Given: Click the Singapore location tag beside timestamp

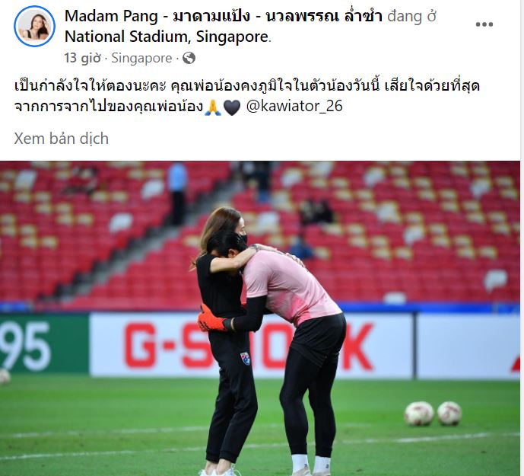Looking at the screenshot, I should [x=141, y=58].
